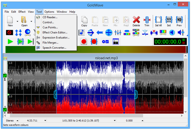Click the blue round speaker volume icon
The height and width of the screenshot is (133, 194).
tap(172, 33)
